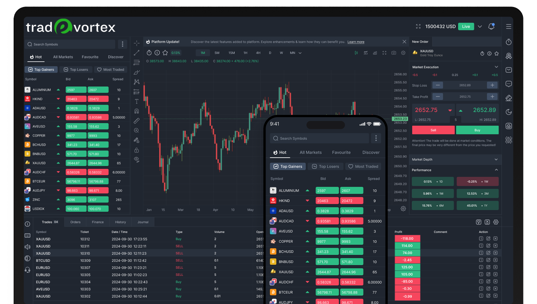Click the headset support icon
The width and height of the screenshot is (537, 304).
tap(27, 270)
